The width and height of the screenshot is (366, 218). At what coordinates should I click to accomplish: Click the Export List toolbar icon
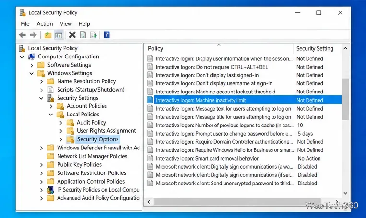tap(94, 35)
